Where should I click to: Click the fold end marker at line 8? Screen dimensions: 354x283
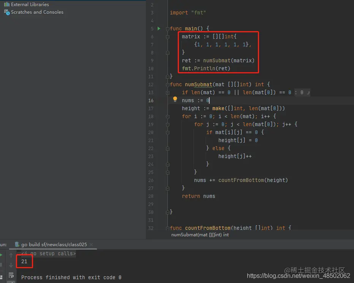(x=168, y=53)
